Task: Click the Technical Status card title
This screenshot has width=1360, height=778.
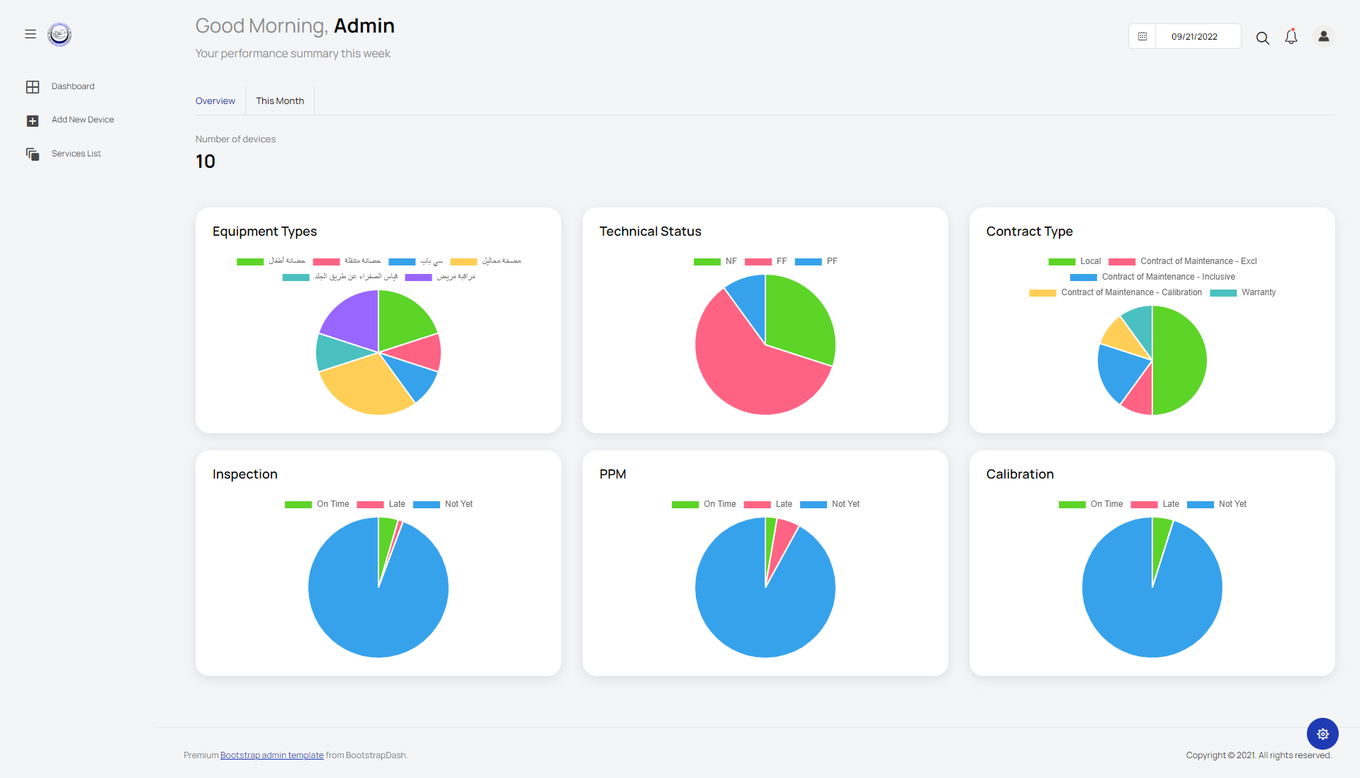Action: 650,231
